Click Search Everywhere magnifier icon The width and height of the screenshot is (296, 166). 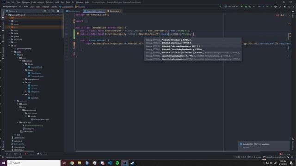pos(293,6)
